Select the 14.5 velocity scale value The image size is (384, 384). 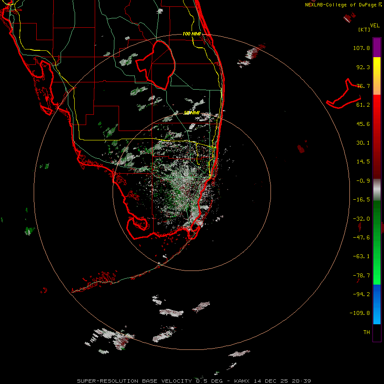pos(363,162)
